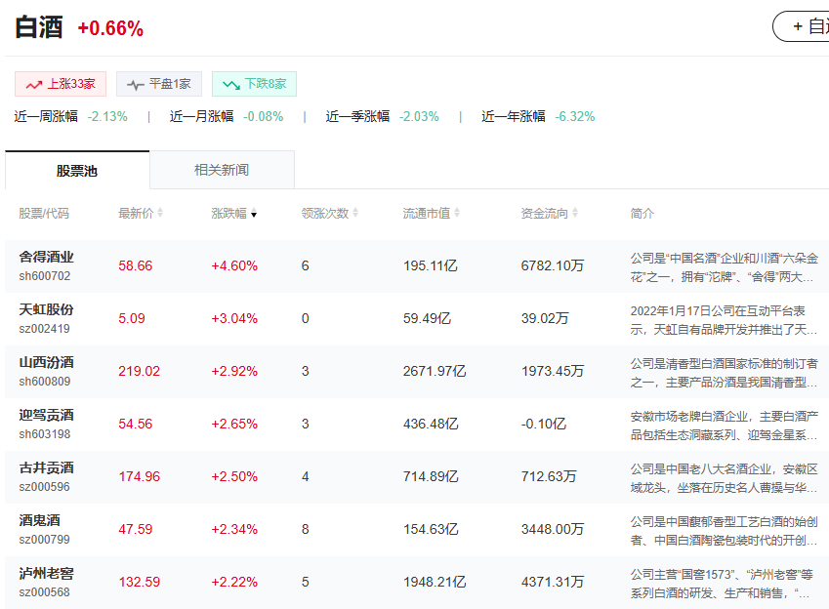
Task: Click the price 58.66
Action: tap(136, 265)
